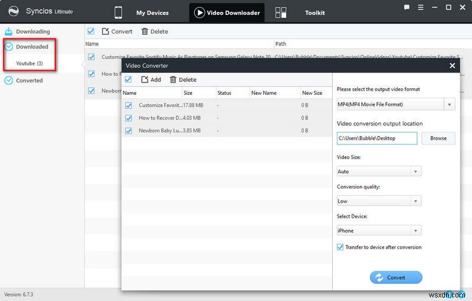This screenshot has width=472, height=301.
Task: Toggle select-all checkbox in main toolbar
Action: [91, 31]
